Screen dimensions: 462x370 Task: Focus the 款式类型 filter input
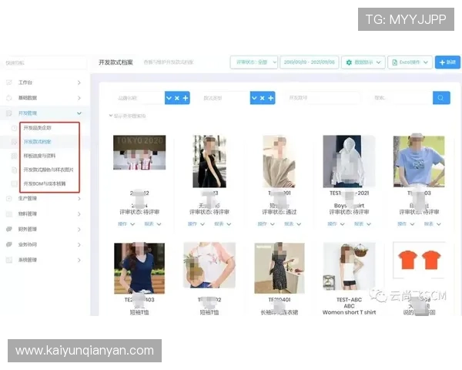pos(225,98)
